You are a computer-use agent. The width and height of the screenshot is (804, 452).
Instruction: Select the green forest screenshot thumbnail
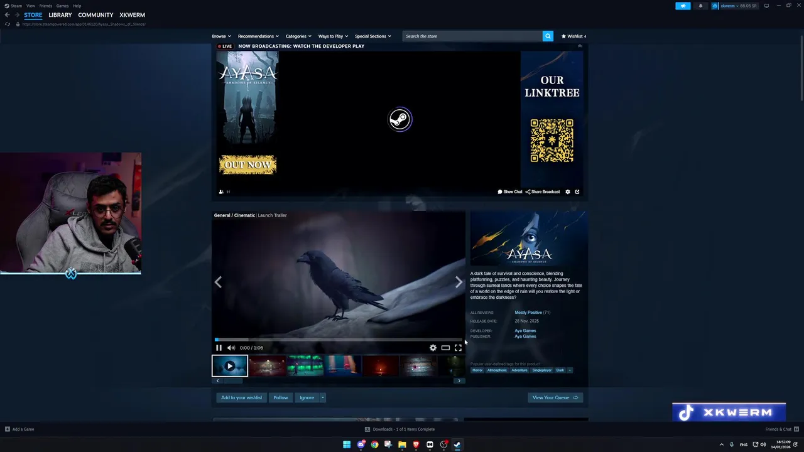tap(305, 366)
